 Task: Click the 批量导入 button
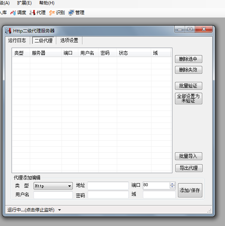pyautogui.click(x=188, y=156)
